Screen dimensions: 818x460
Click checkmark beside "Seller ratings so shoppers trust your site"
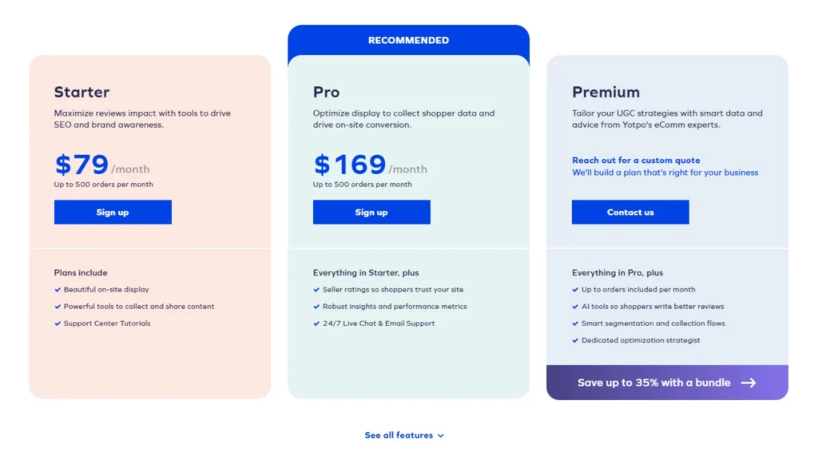317,289
